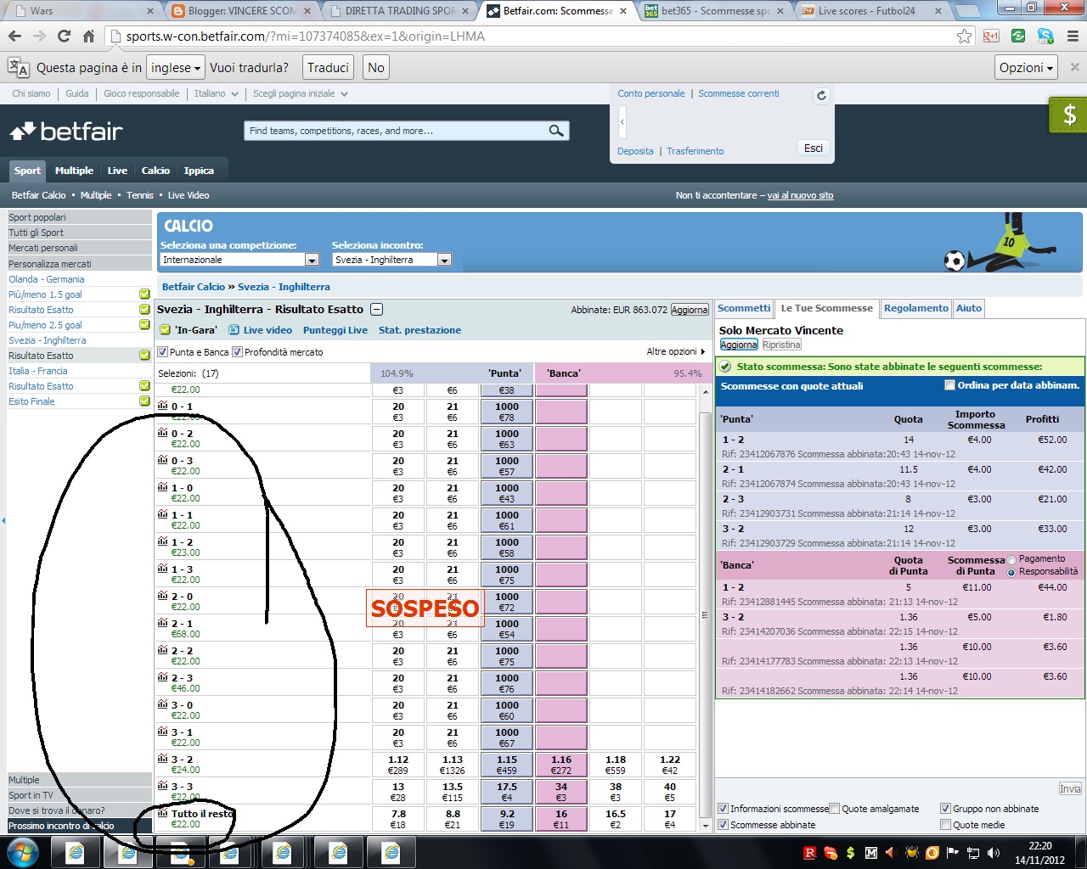Click the white Action Center flag tray icon
Screen dimensions: 1087x869
(952, 853)
